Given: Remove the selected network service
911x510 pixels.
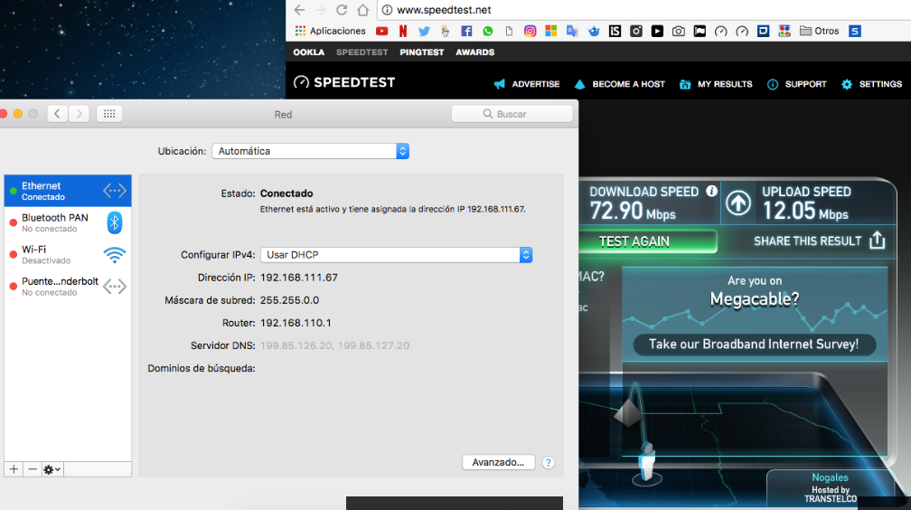Looking at the screenshot, I should [x=33, y=469].
